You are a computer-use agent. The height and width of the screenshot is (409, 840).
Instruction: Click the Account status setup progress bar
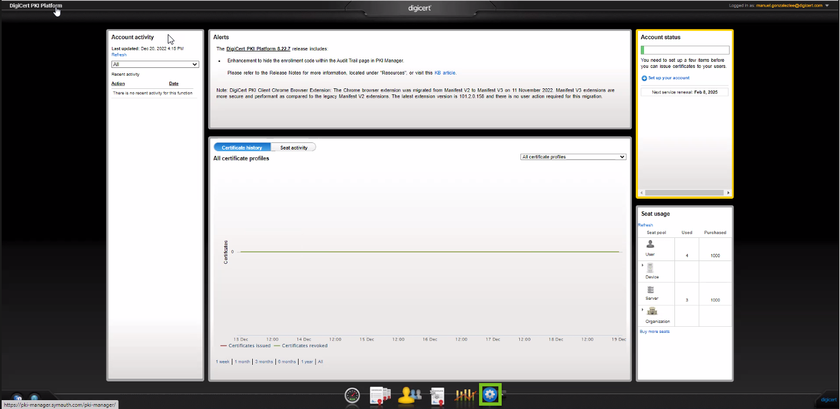(685, 50)
